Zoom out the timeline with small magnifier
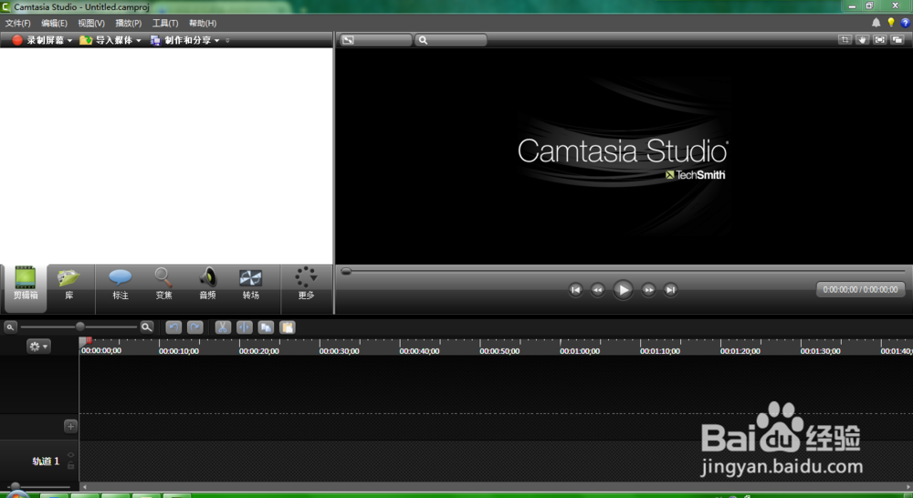The height and width of the screenshot is (498, 913). (10, 327)
